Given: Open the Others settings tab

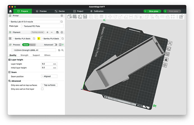Looking at the screenshot, I should coord(47,55).
